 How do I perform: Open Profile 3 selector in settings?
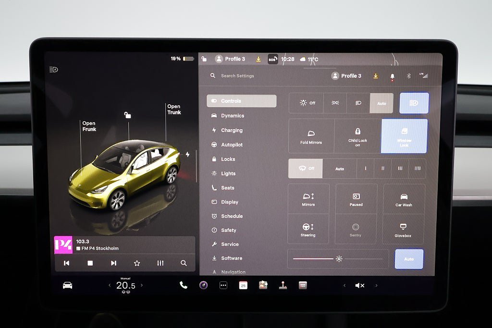click(346, 76)
